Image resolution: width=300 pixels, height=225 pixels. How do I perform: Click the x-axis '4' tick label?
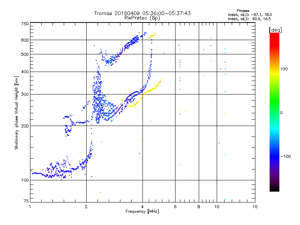pos(142,207)
